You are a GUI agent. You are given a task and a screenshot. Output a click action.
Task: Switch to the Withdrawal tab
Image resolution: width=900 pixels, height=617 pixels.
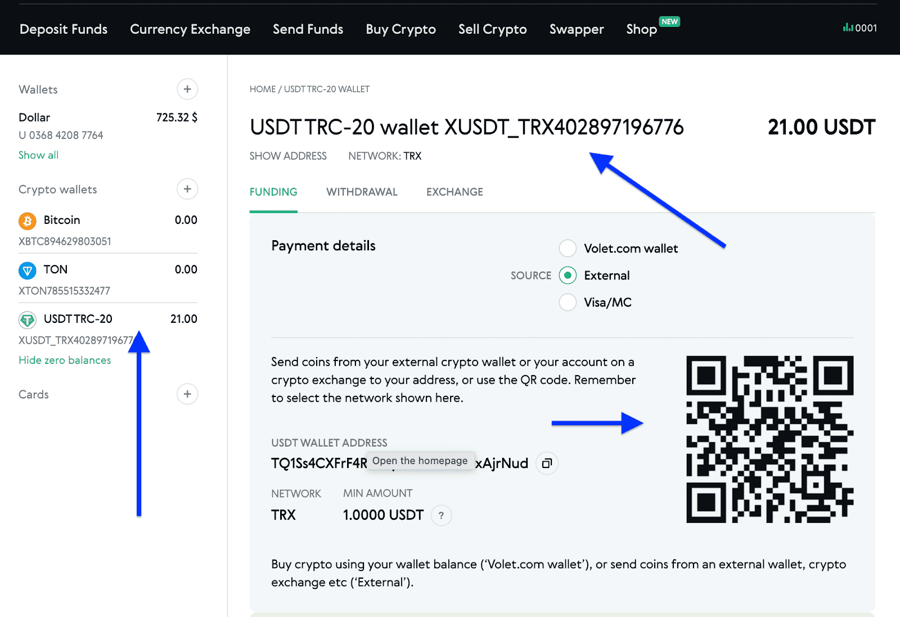point(362,192)
